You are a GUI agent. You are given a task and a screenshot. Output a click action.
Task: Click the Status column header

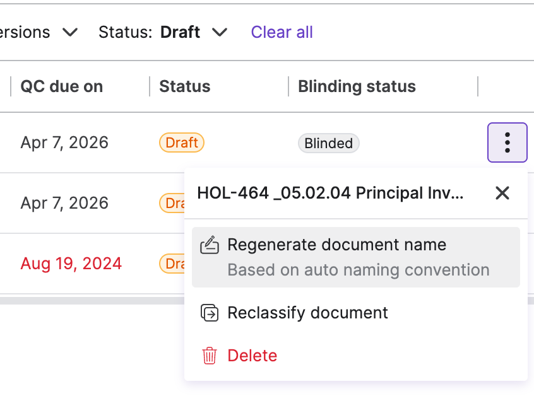pos(185,86)
